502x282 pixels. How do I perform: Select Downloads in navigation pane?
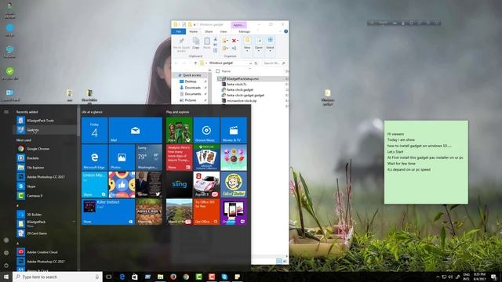click(192, 88)
